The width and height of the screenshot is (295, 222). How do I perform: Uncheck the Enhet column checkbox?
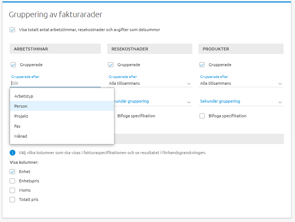click(x=13, y=172)
